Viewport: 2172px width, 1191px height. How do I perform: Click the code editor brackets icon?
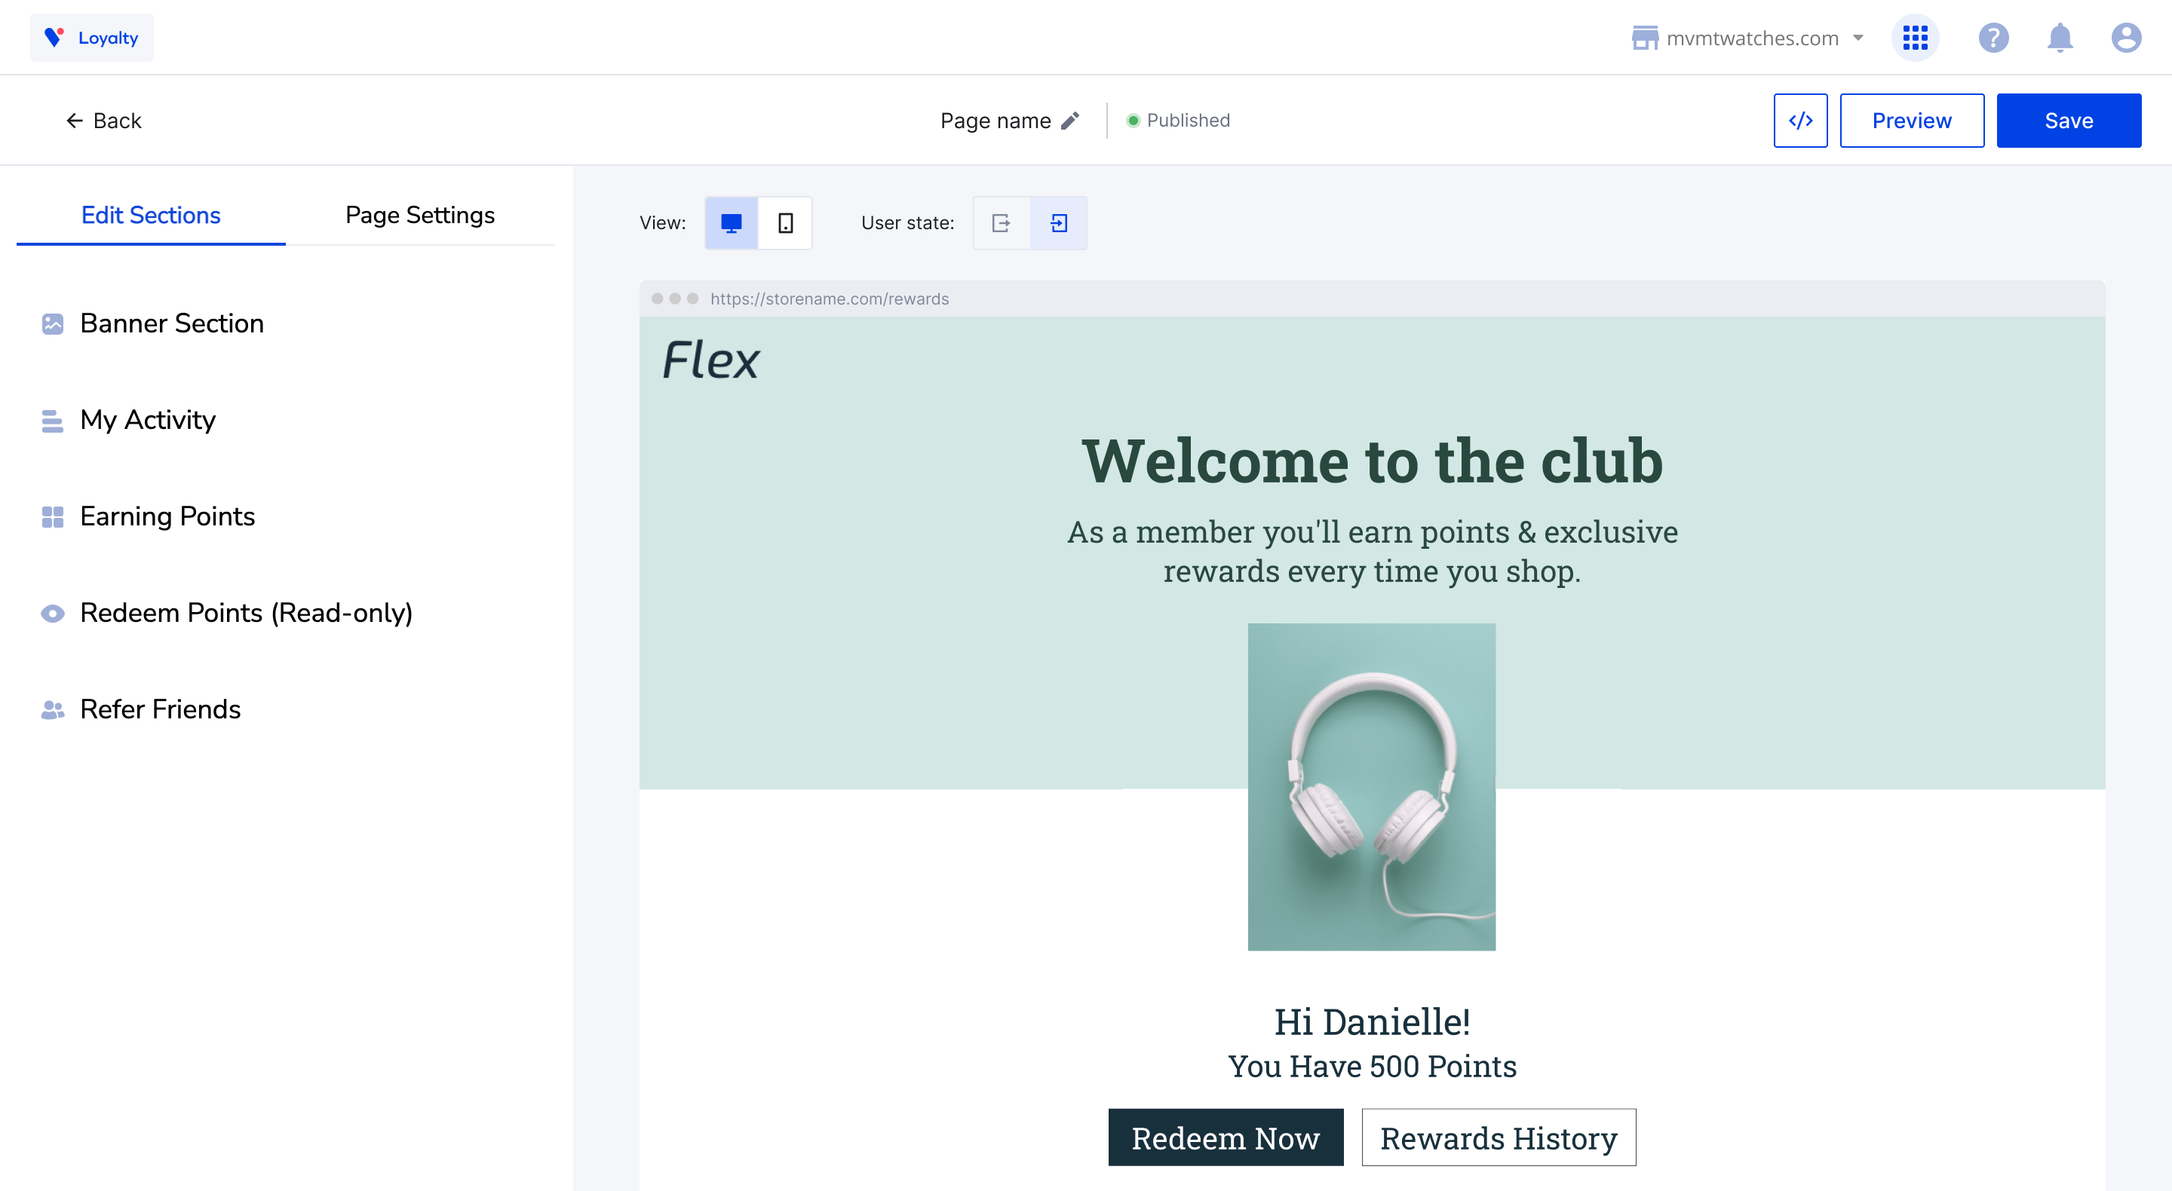pos(1800,121)
